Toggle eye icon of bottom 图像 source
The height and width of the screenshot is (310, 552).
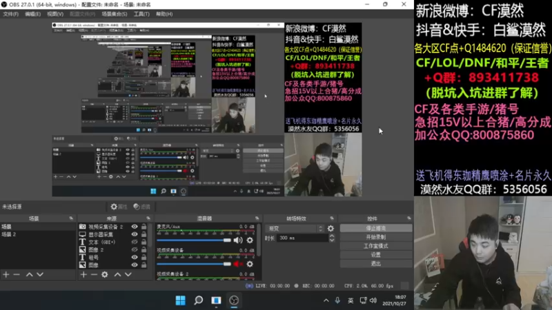[135, 265]
